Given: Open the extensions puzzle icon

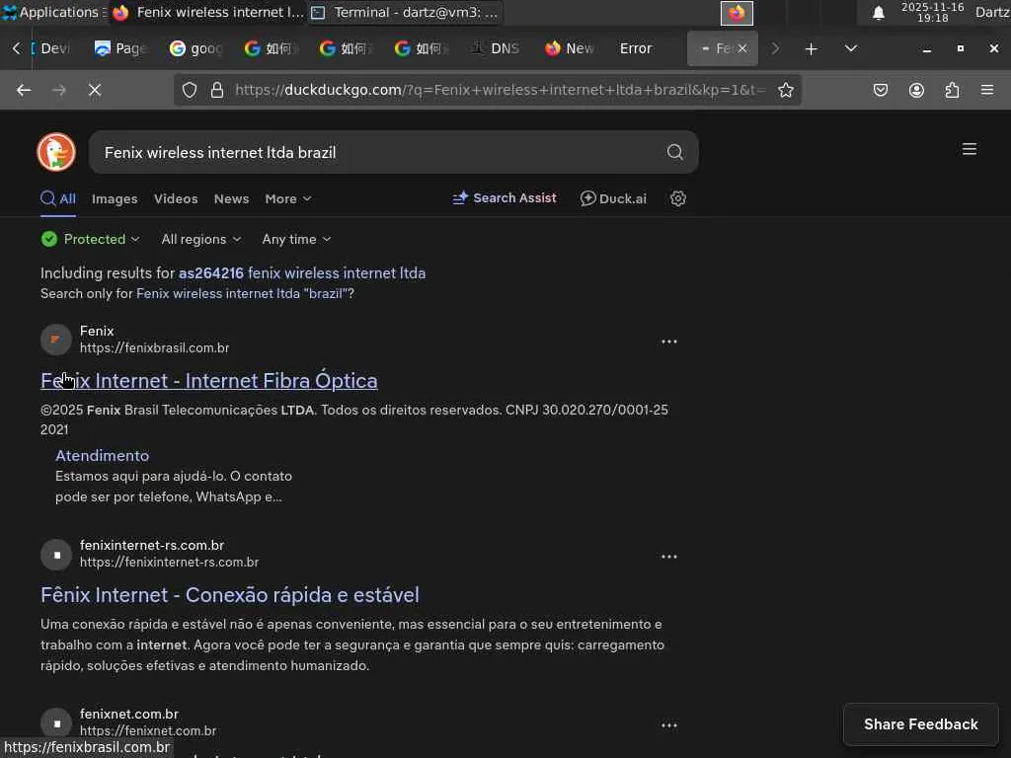Looking at the screenshot, I should 952,90.
